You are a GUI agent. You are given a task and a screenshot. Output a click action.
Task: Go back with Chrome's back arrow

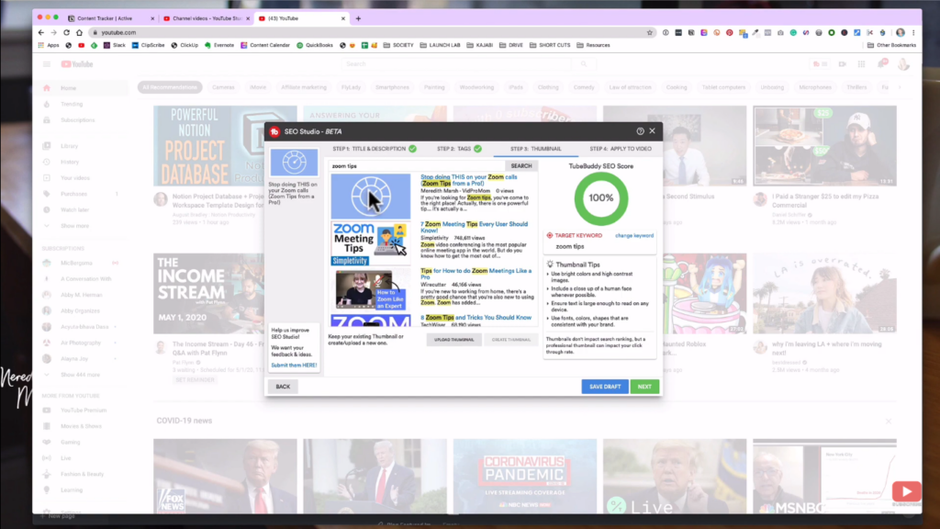(x=40, y=32)
